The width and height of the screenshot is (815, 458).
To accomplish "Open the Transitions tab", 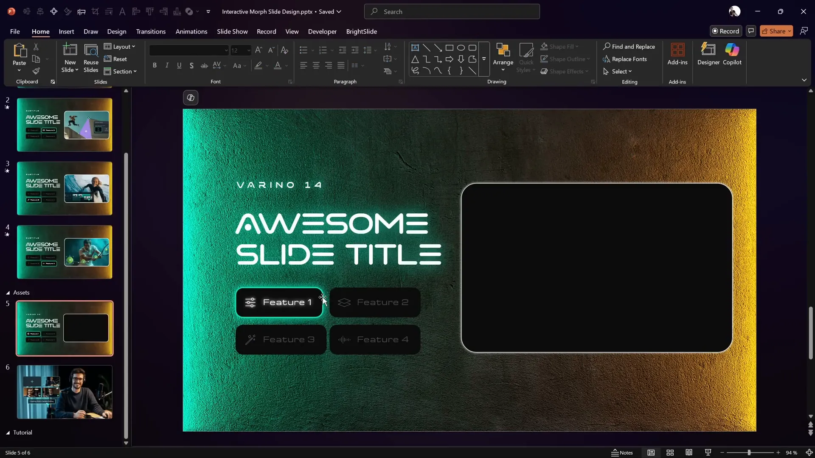I will tap(151, 31).
